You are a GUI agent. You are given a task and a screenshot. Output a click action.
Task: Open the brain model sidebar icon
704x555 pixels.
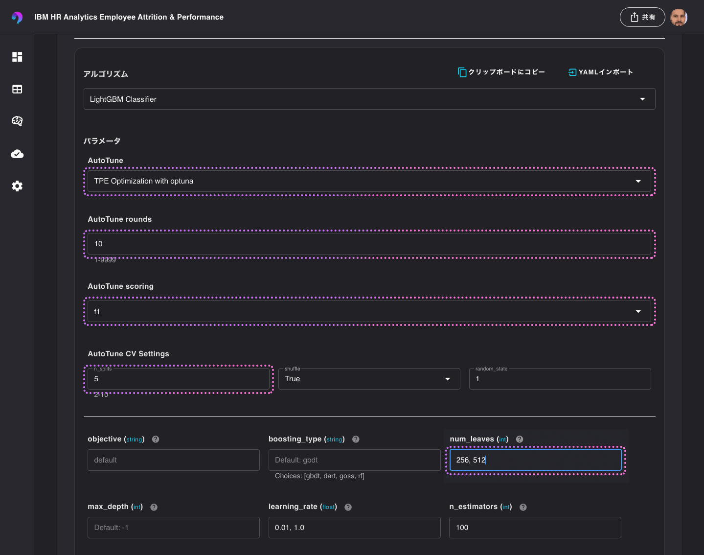coord(17,121)
